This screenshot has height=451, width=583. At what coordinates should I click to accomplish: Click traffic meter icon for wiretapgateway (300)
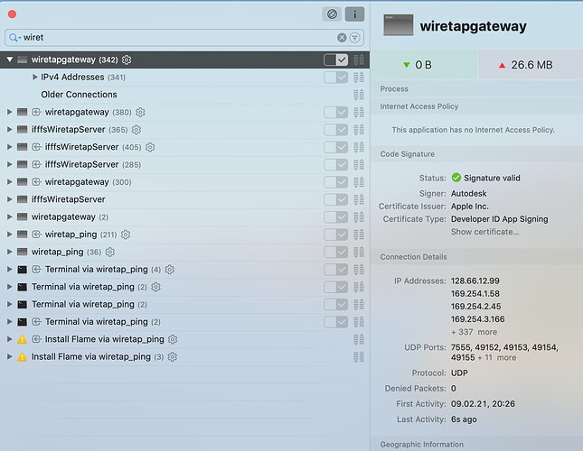tap(359, 181)
